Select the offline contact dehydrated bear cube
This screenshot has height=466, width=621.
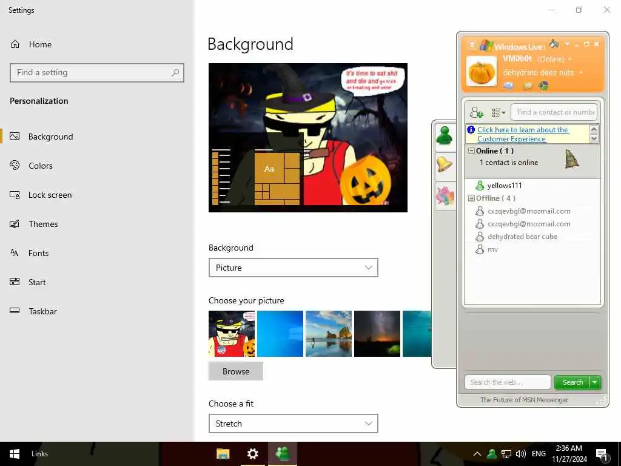(522, 237)
